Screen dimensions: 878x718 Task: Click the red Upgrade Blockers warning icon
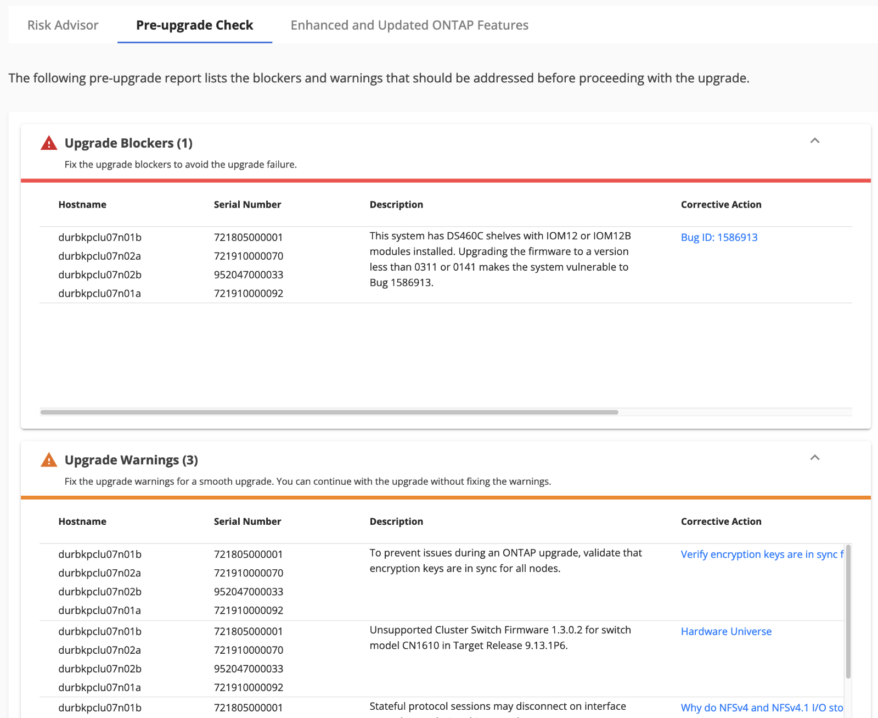point(49,143)
